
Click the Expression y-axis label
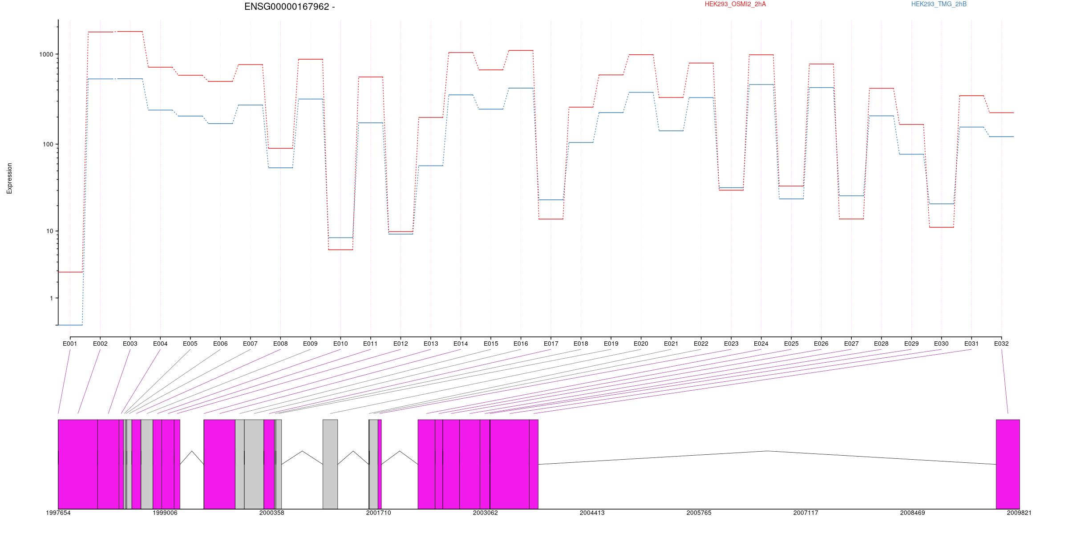9,178
